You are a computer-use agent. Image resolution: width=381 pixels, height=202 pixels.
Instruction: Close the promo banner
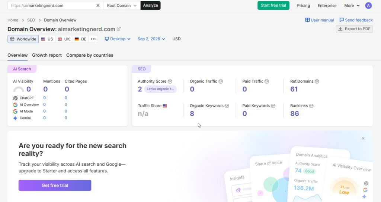click(363, 138)
